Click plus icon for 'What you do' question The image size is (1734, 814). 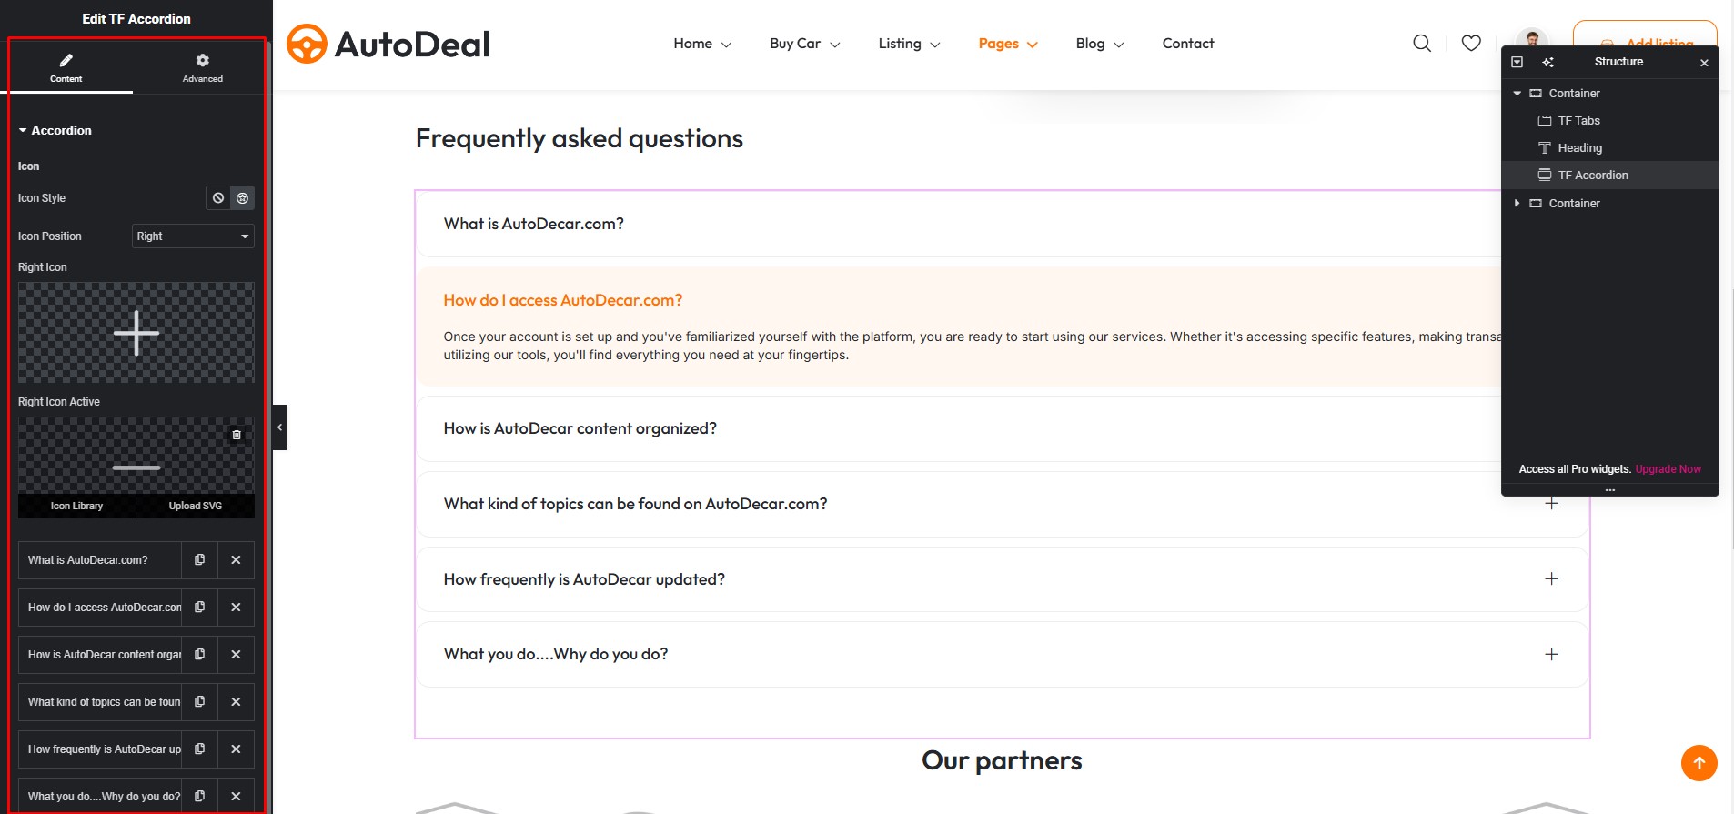pos(1551,654)
